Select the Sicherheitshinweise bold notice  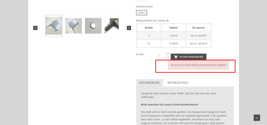pyautogui.click(x=170, y=104)
